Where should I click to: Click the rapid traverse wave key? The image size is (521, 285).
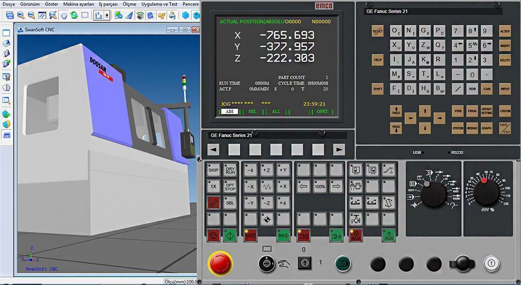[x=267, y=186]
